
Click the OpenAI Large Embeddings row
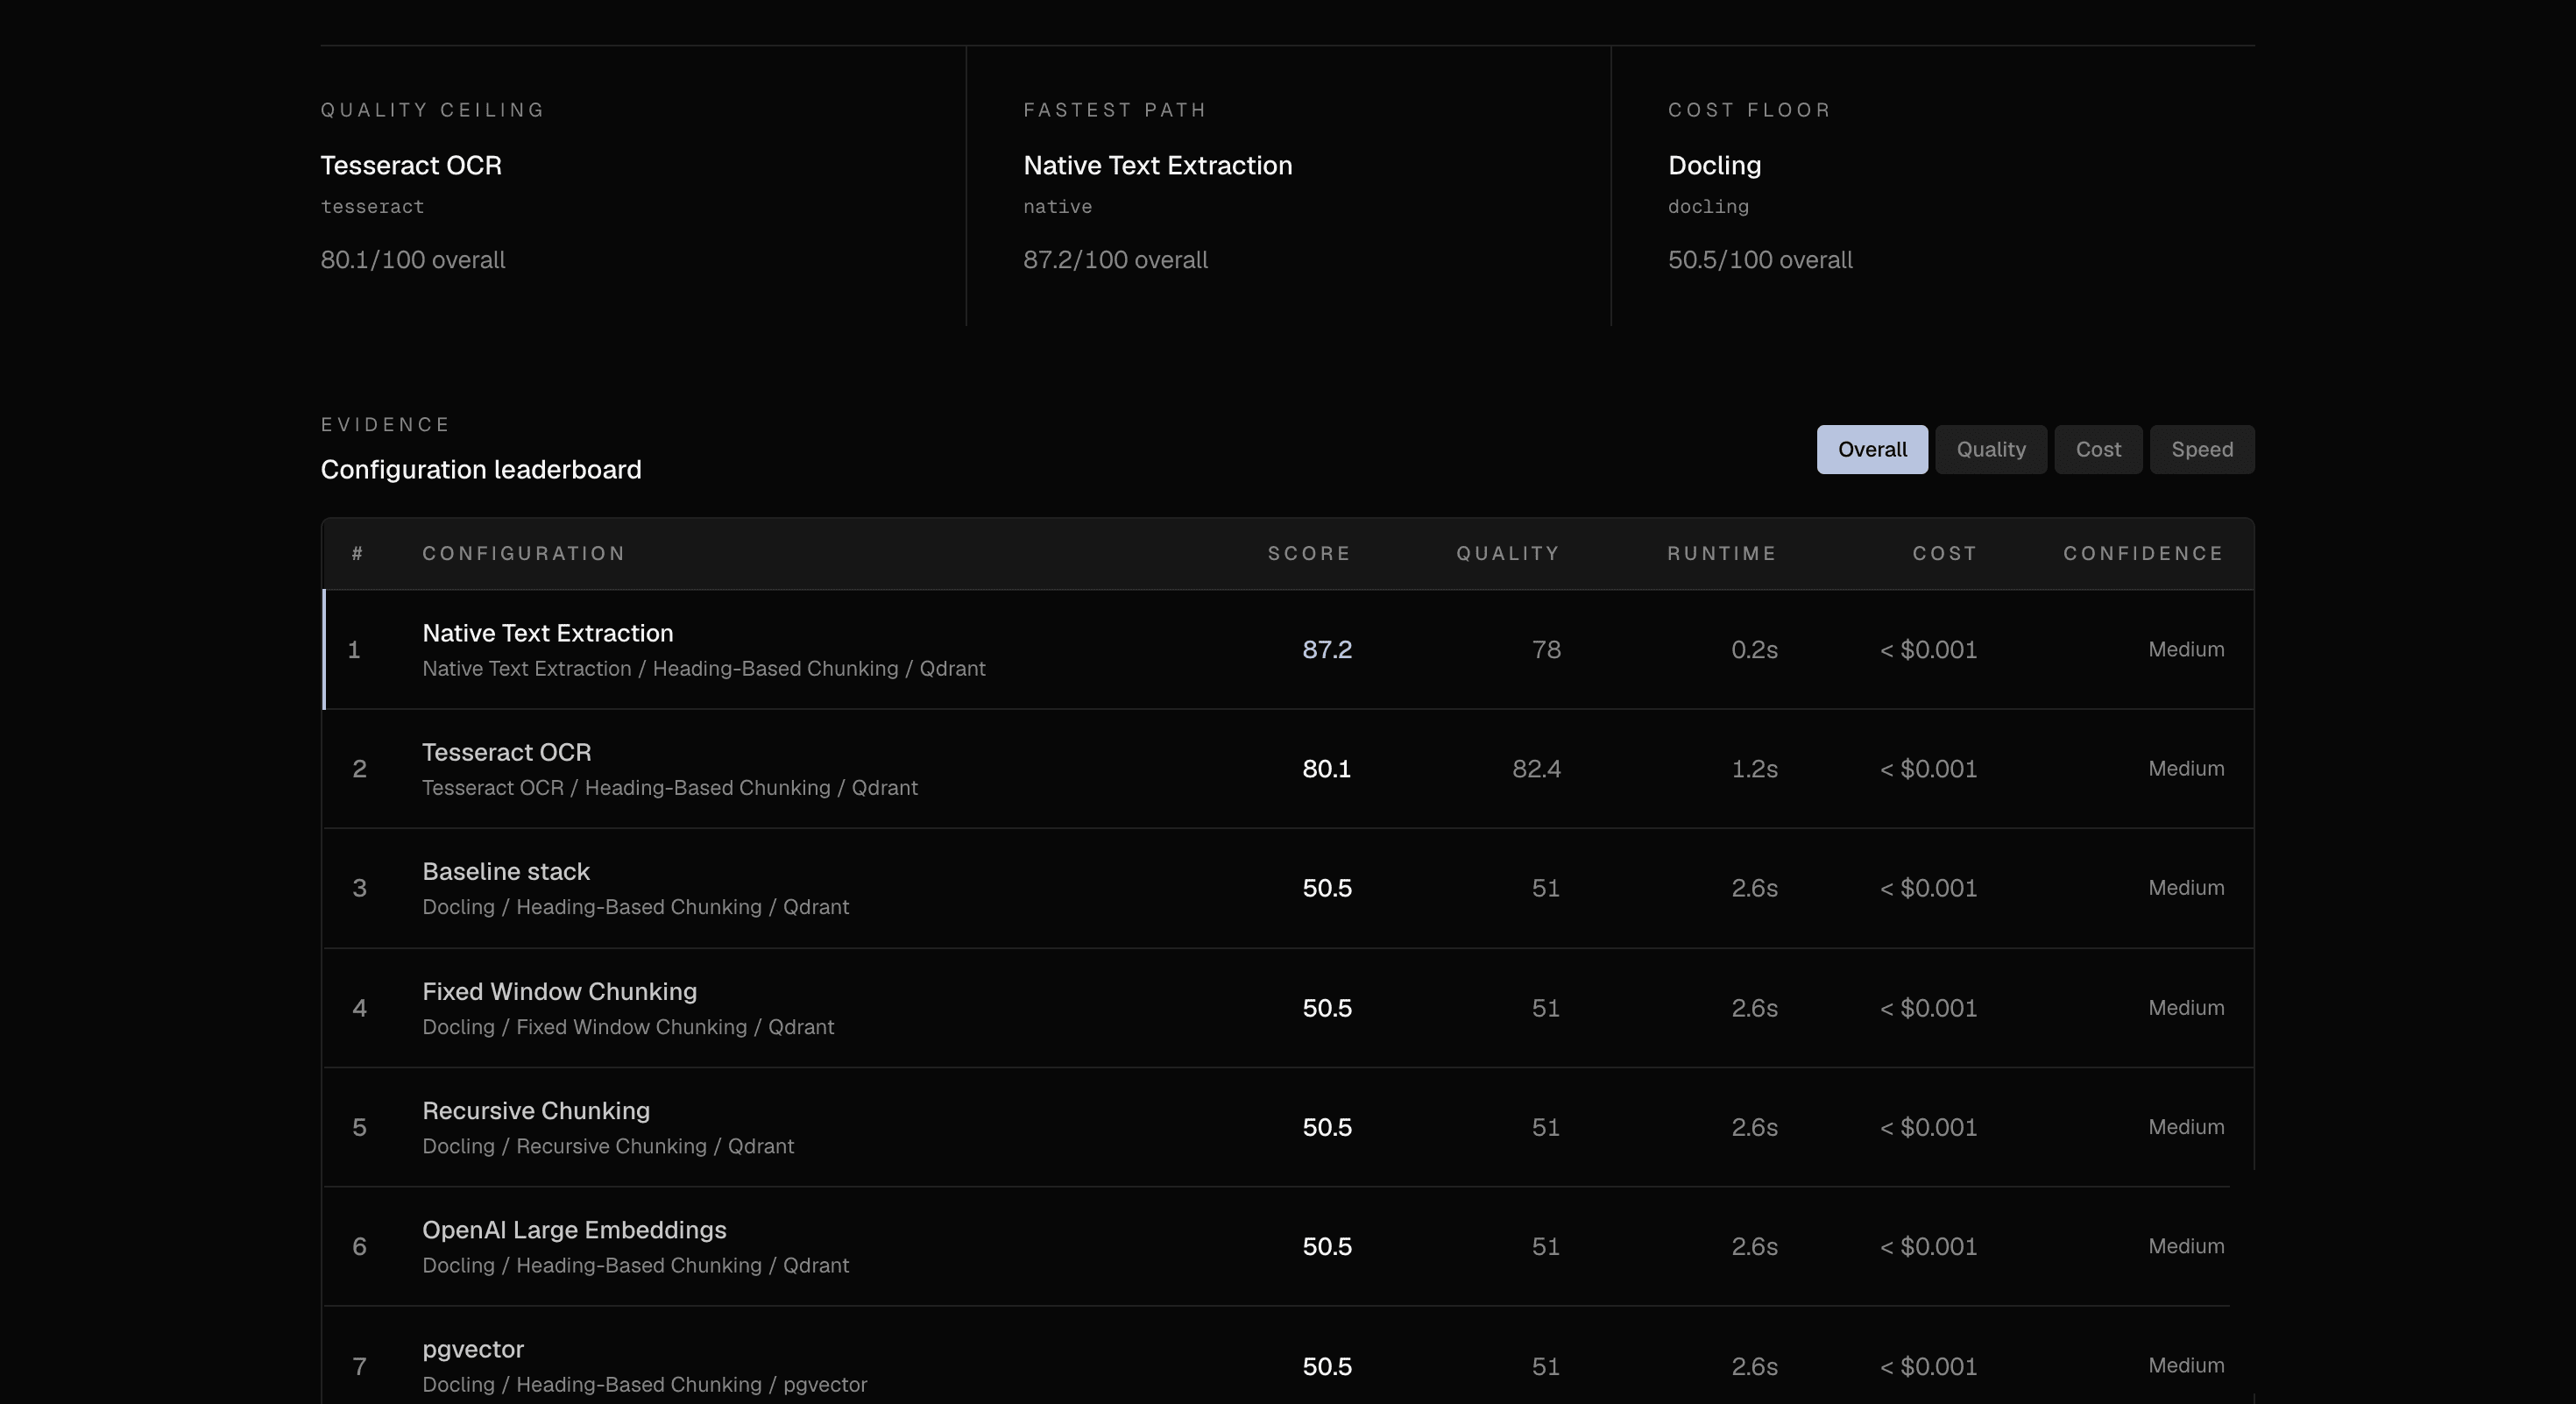click(x=1288, y=1246)
